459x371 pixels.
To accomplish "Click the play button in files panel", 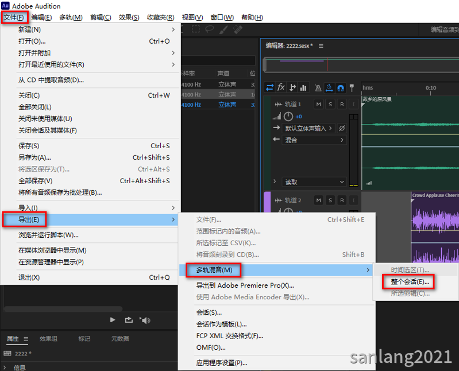I will point(113,320).
